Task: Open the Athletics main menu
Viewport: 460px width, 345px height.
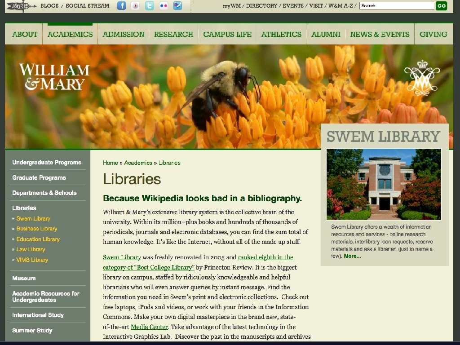Action: pos(281,34)
